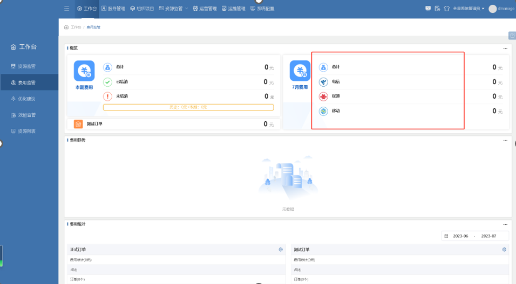Screen dimensions: 516x284
Task: Open more options of 概览 panel
Action: tap(505, 49)
